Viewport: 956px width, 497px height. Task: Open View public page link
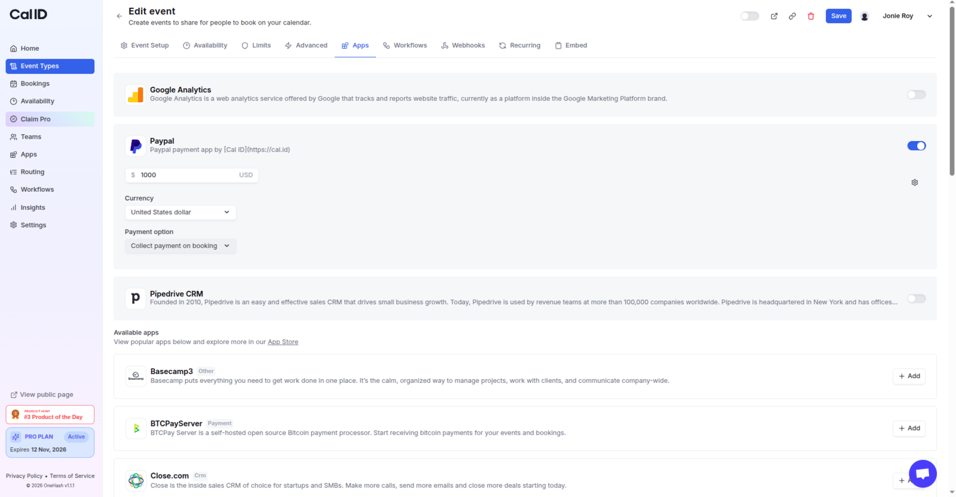pos(42,395)
